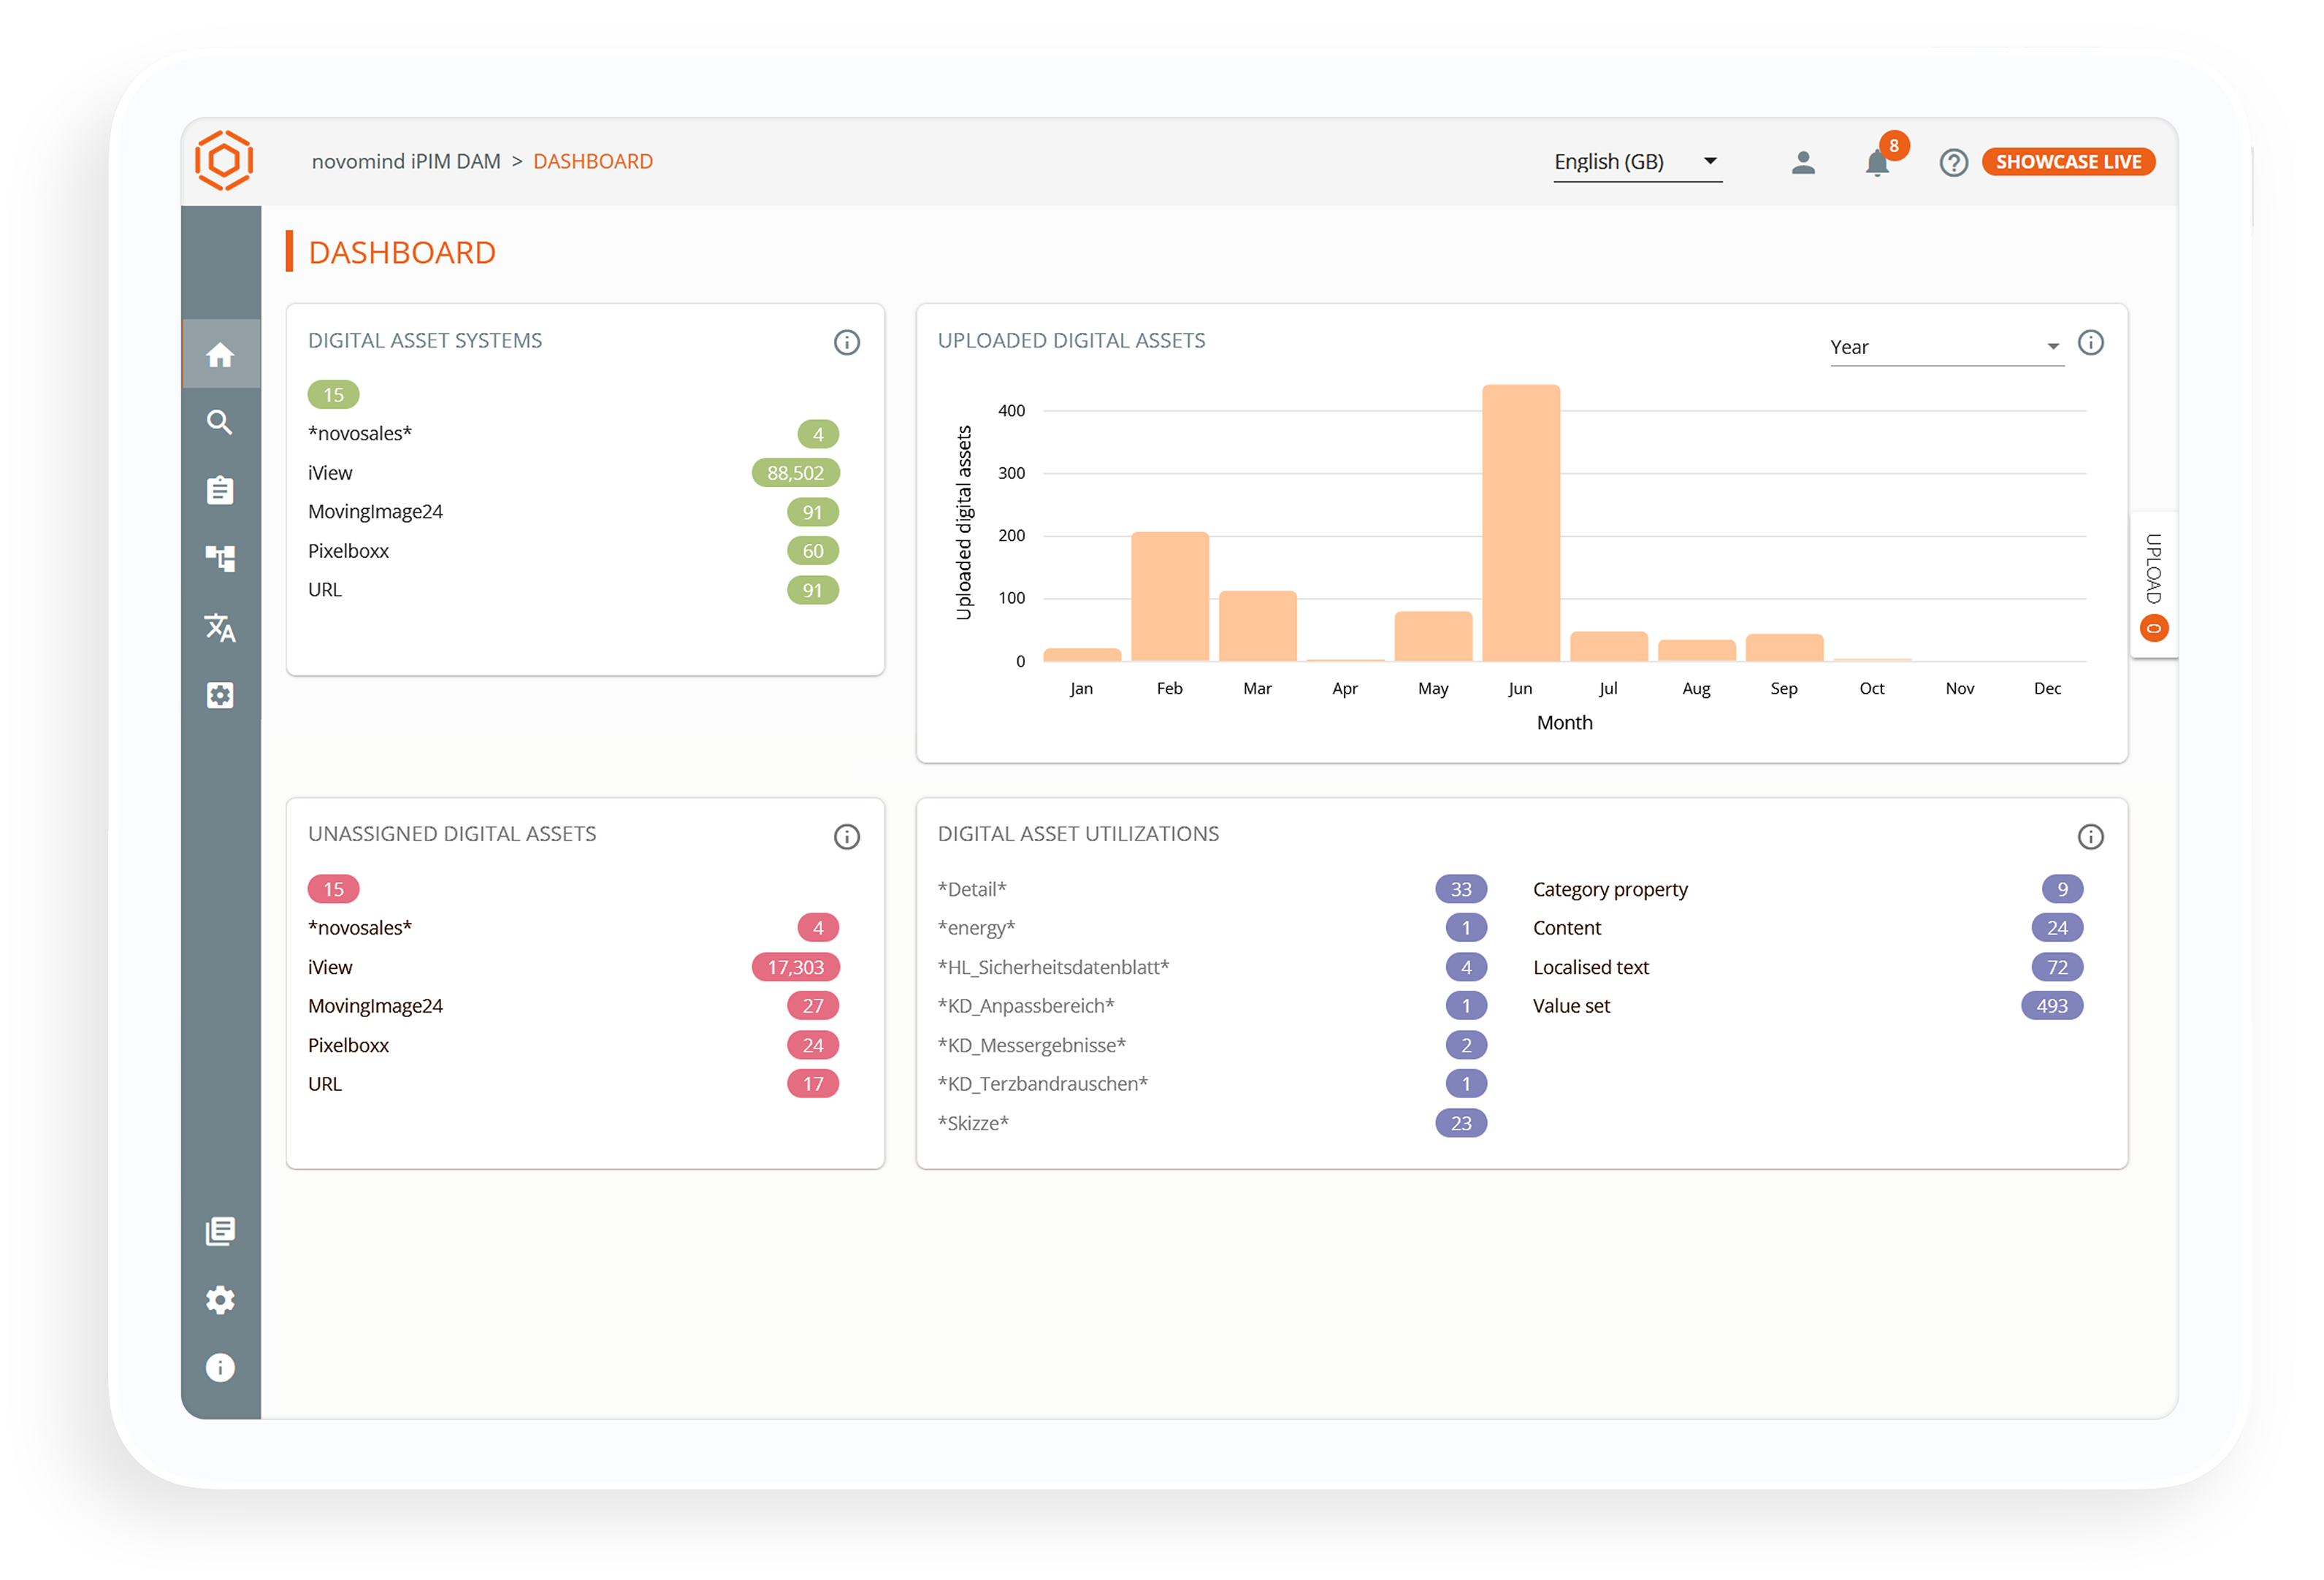
Task: Click the clipboard tasks sidebar icon
Action: click(x=220, y=490)
